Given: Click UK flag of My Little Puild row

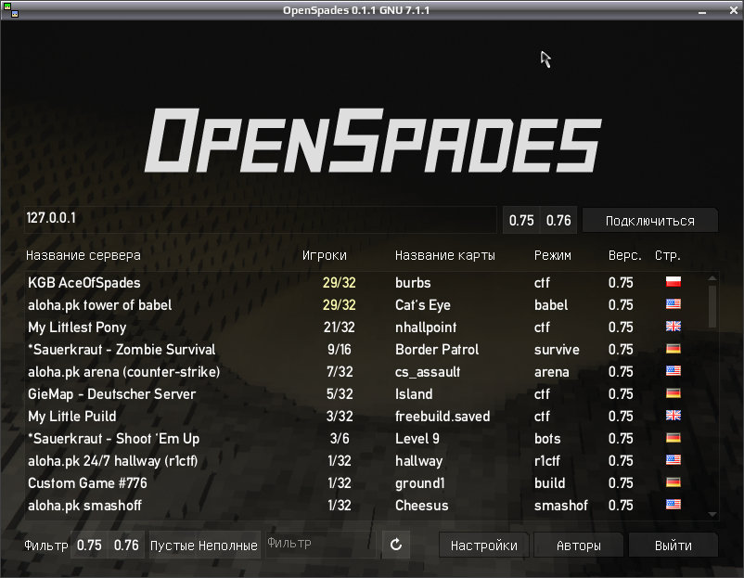Looking at the screenshot, I should (x=673, y=416).
